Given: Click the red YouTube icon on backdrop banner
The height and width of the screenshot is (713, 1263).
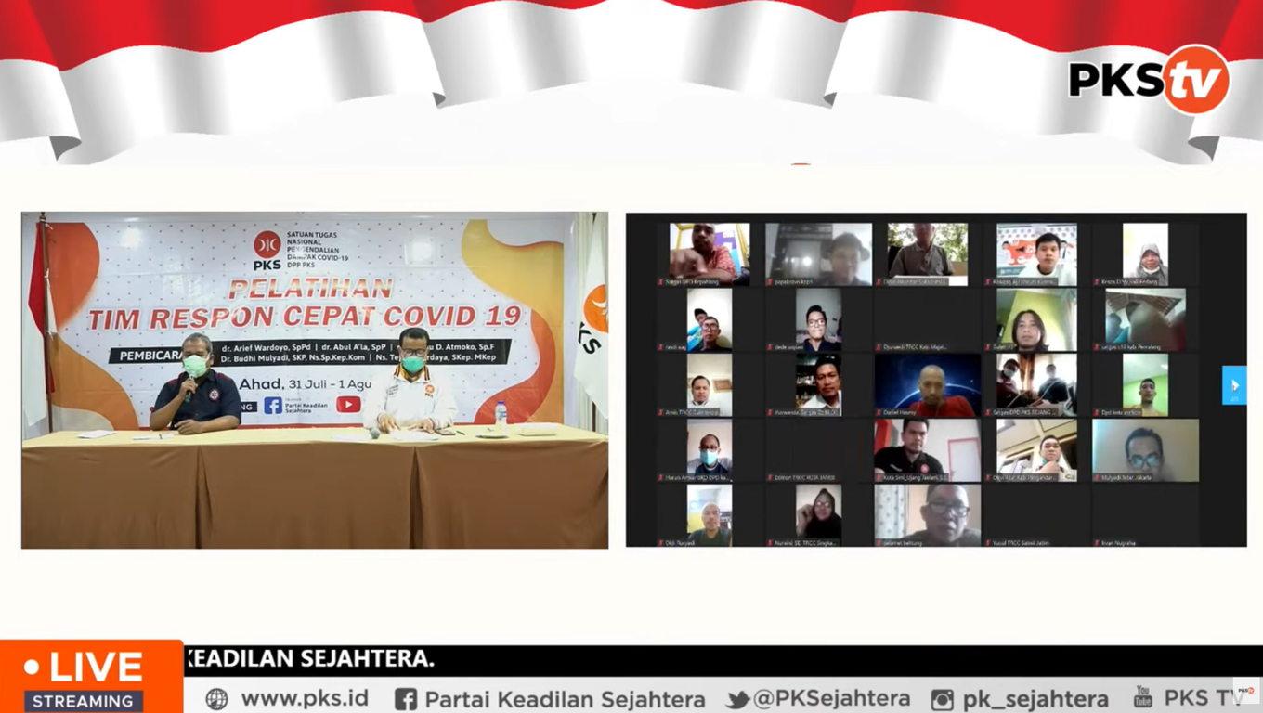Looking at the screenshot, I should [348, 404].
